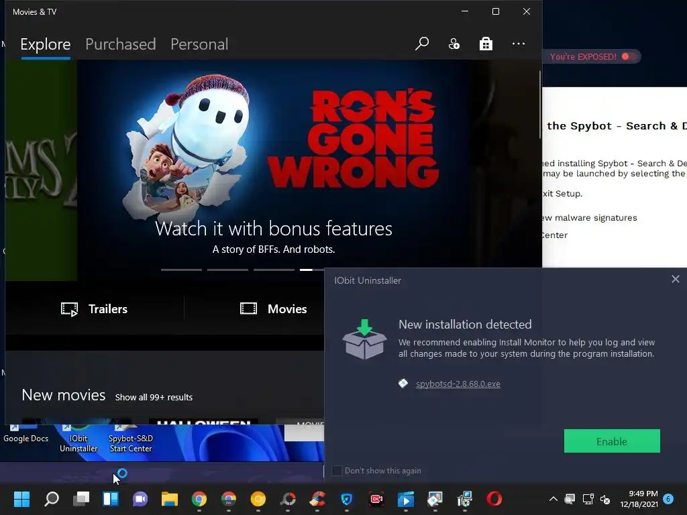687x515 pixels.
Task: Switch to the Personal tab
Action: (199, 44)
